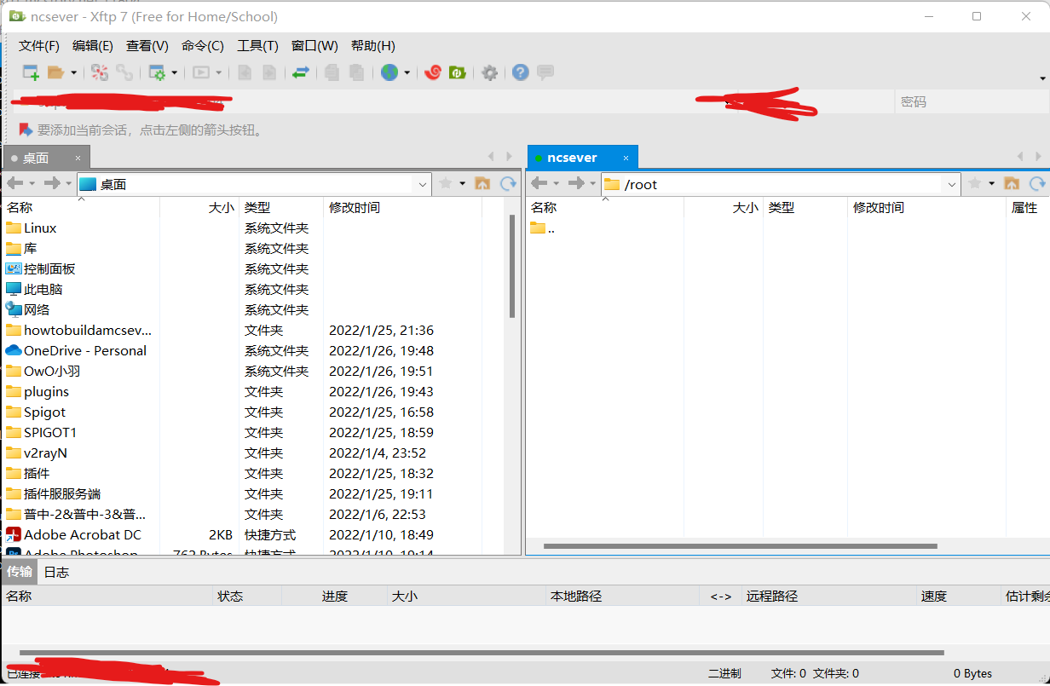Click the gray speech-bubble feedback icon
Viewport: 1050px width, 686px height.
pos(545,72)
